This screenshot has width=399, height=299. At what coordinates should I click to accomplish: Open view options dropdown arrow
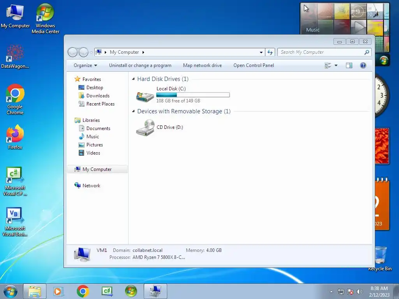(x=336, y=65)
